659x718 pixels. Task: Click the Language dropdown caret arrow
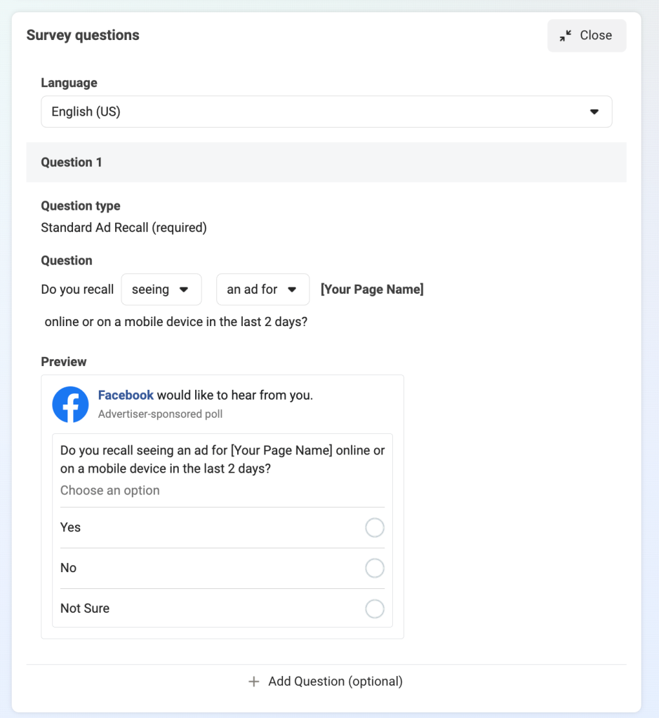(x=594, y=111)
